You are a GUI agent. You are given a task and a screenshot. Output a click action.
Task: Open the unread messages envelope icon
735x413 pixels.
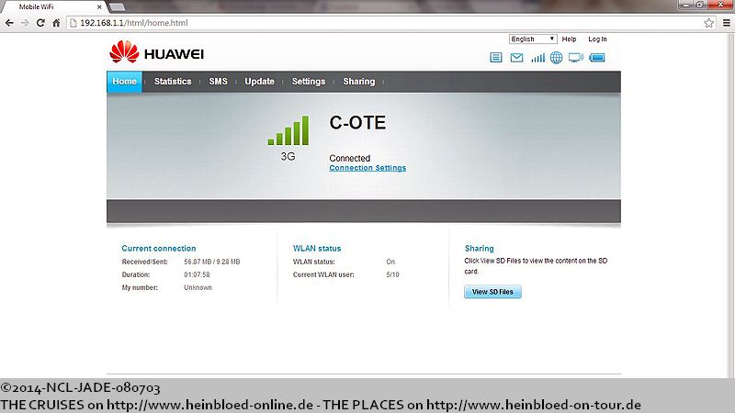click(516, 58)
